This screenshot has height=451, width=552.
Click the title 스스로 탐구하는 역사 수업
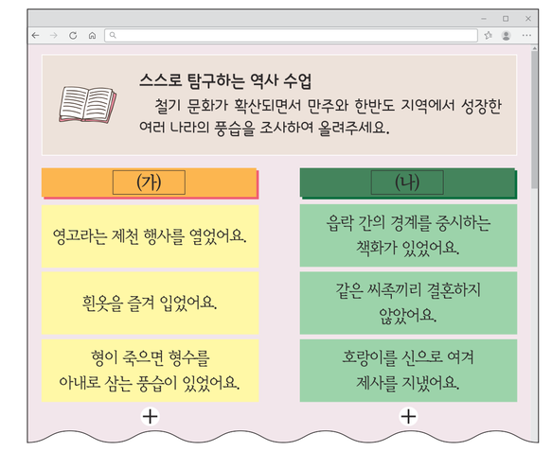pyautogui.click(x=225, y=81)
